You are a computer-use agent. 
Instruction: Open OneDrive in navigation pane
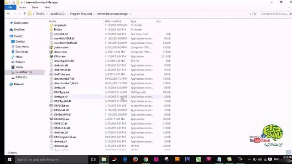click(x=19, y=29)
